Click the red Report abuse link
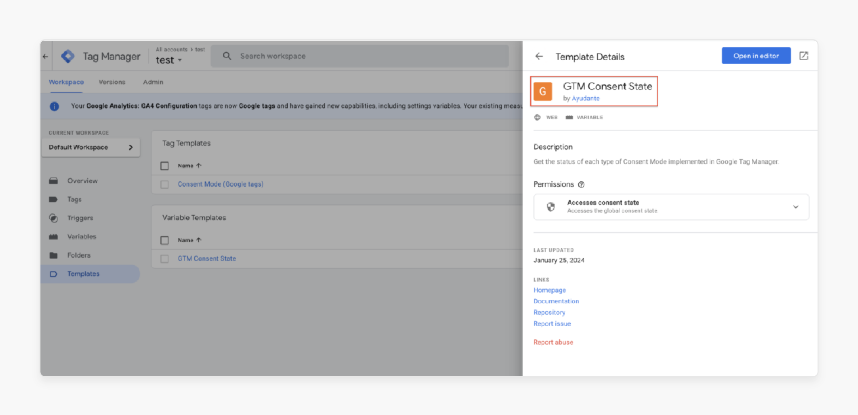858x415 pixels. 553,342
